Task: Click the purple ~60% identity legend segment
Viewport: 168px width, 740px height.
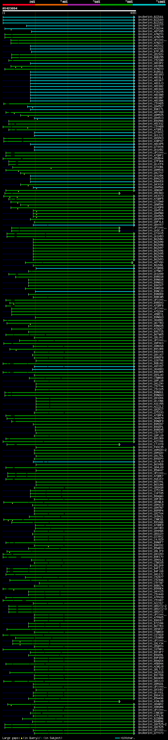Action: tap(84, 5)
